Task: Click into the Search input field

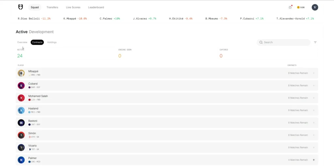Action: click(285, 42)
